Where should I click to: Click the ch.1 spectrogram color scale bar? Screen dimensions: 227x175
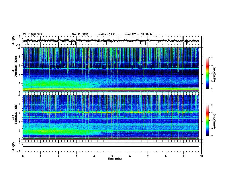pyautogui.click(x=207, y=73)
